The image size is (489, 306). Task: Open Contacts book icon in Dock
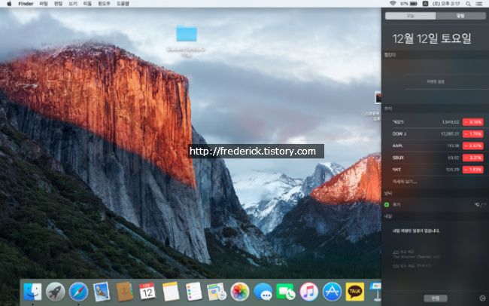tap(124, 292)
